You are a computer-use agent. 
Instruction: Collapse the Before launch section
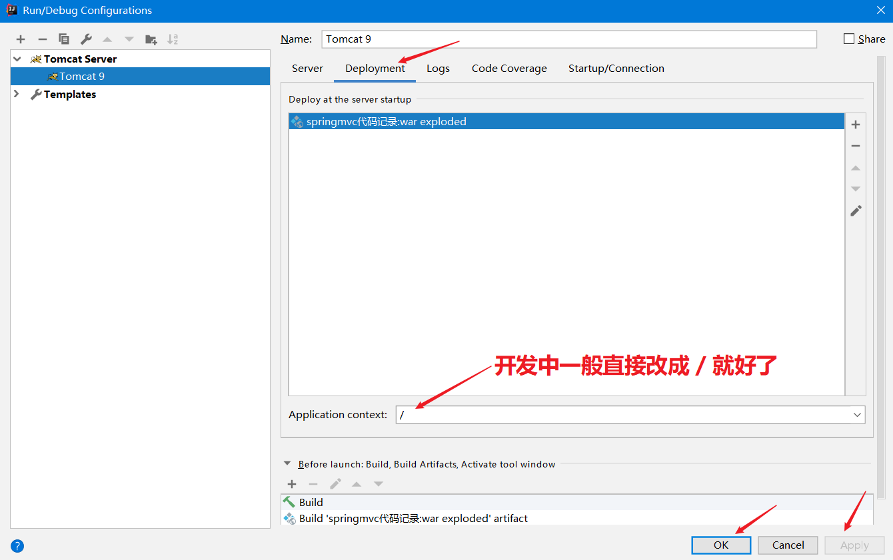click(287, 463)
